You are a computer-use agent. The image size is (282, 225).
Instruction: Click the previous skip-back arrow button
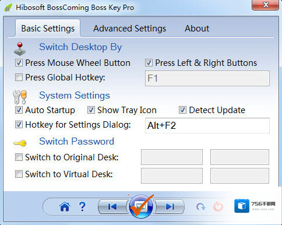point(113,207)
